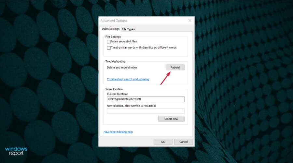Tick Treat similar words with diacritics checkbox

coord(108,48)
